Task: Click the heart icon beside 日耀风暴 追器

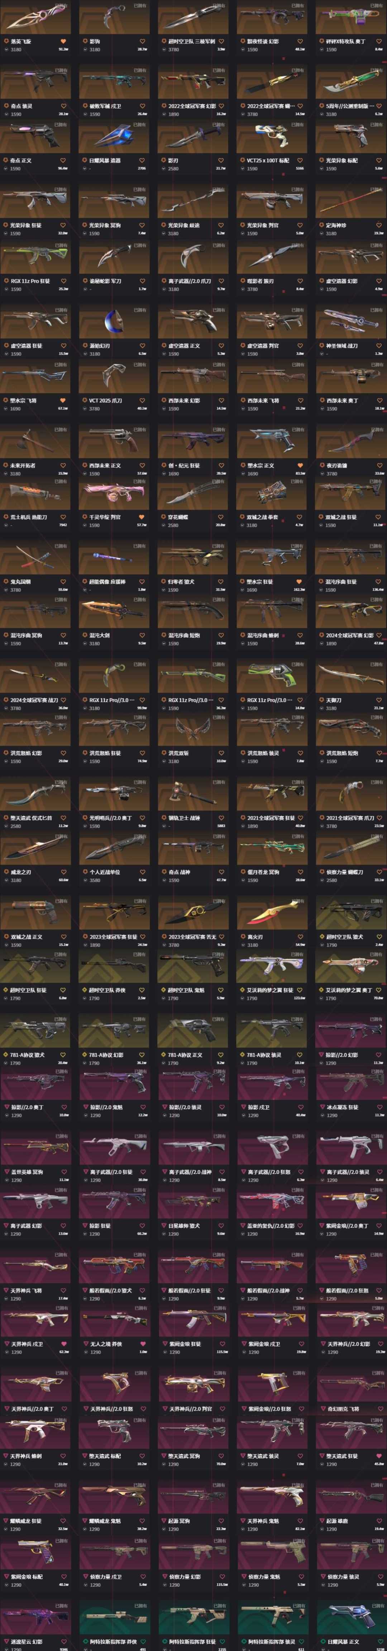Action: (x=142, y=160)
